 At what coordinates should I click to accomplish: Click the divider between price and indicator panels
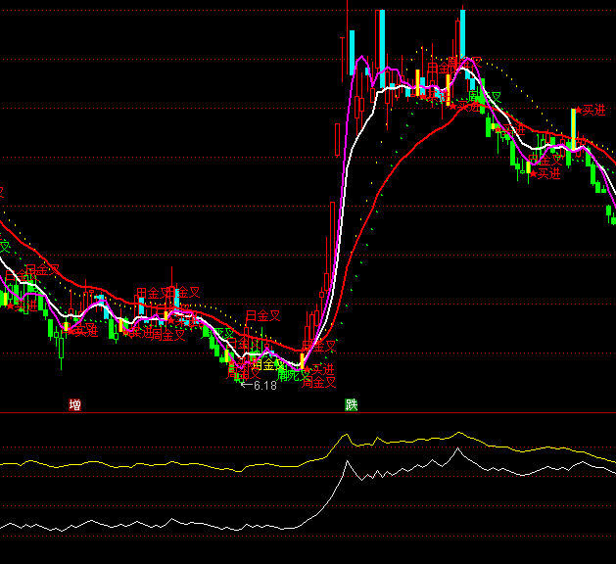pyautogui.click(x=308, y=412)
